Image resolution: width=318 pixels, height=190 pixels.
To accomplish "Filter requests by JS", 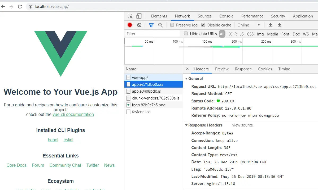I will (242, 34).
